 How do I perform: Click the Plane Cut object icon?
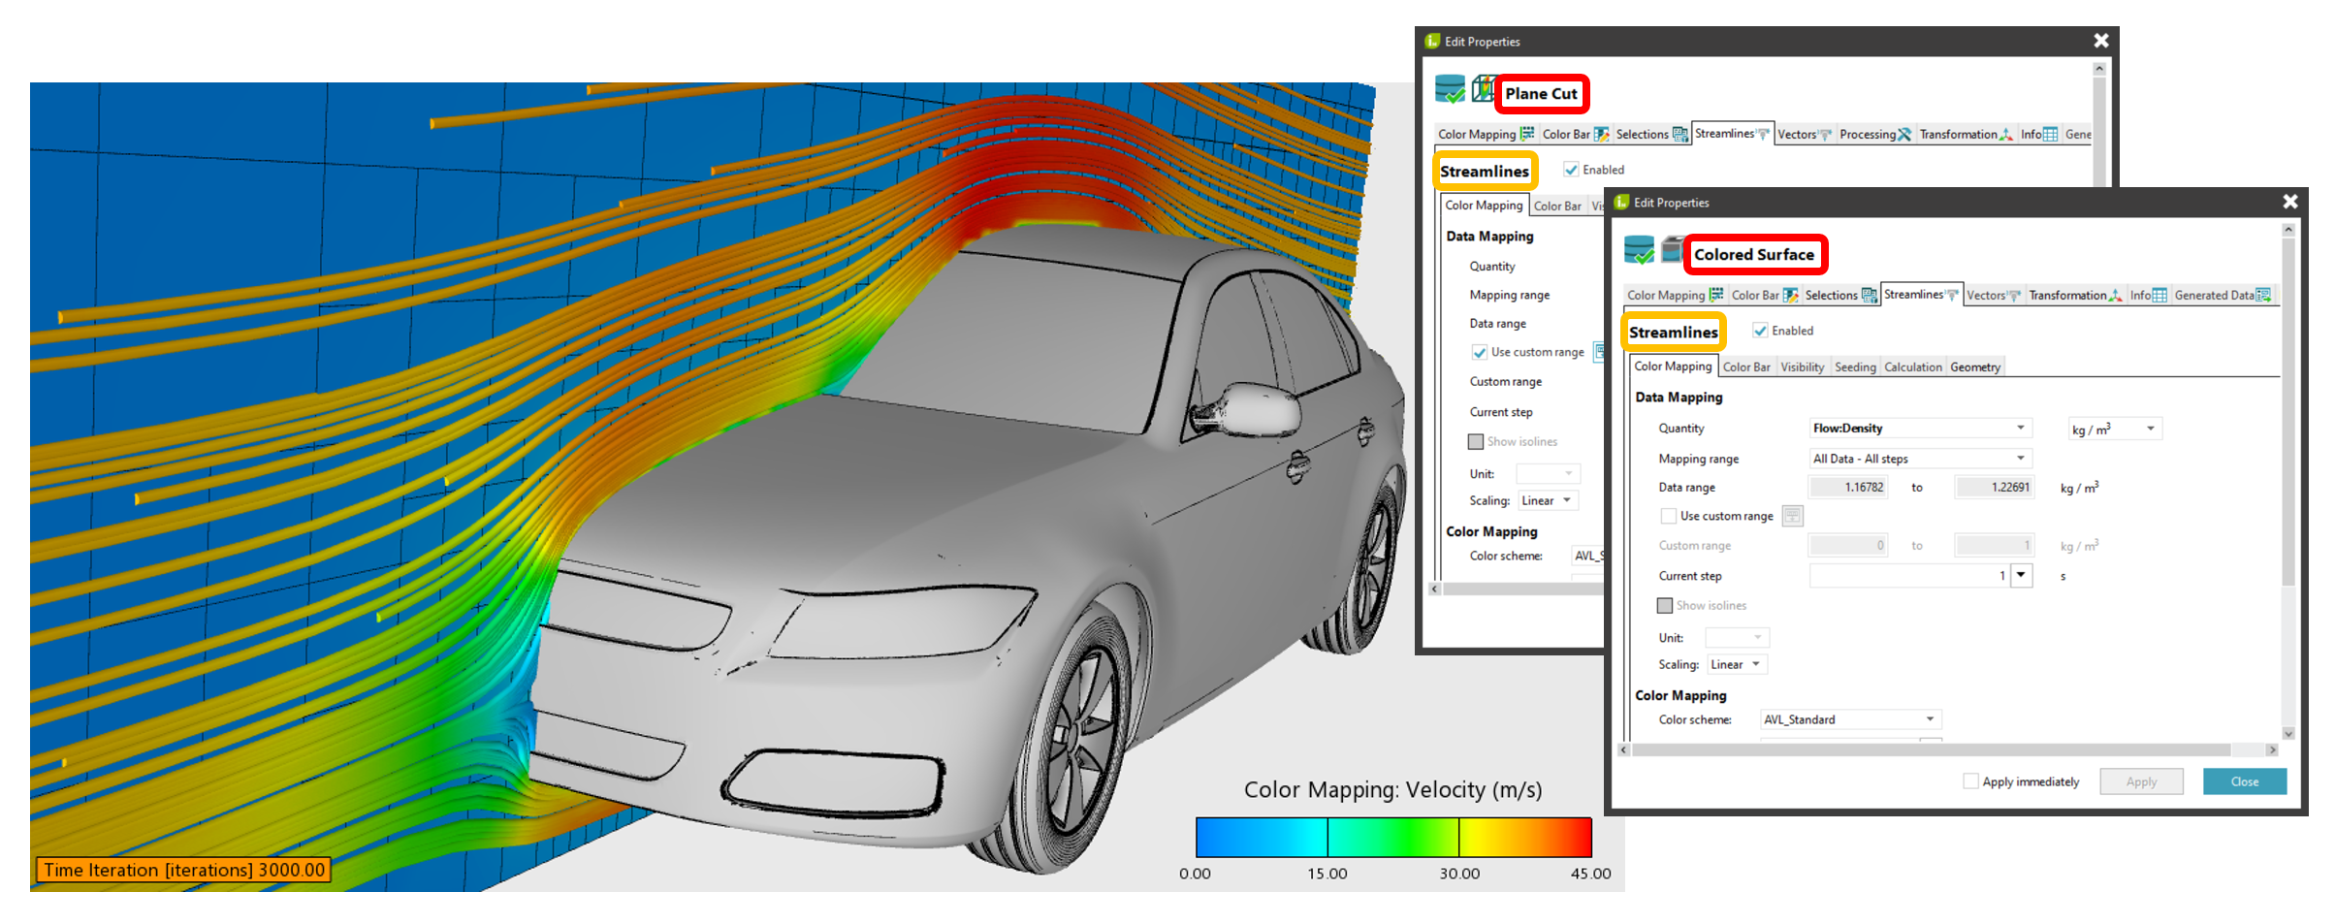point(1483,89)
